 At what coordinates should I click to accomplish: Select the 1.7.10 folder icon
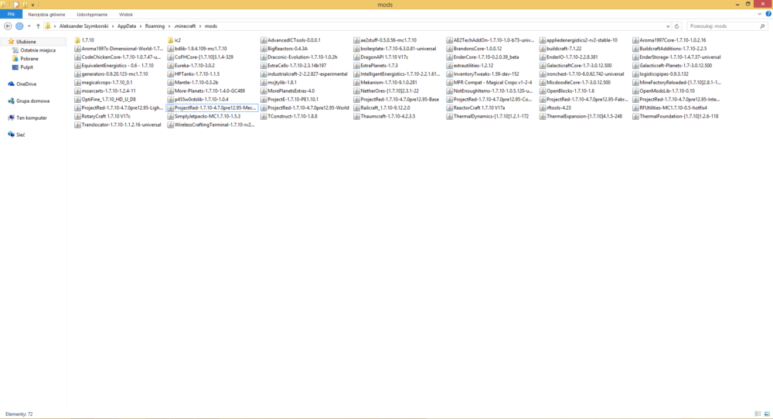coord(77,40)
